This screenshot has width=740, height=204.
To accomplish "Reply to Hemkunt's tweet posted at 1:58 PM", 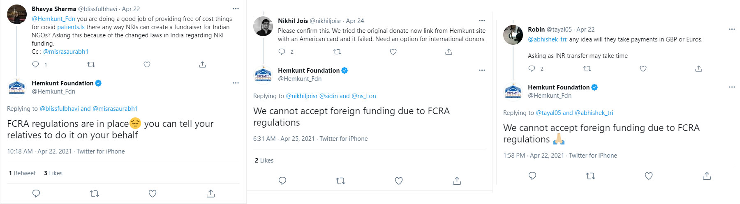I will 532,176.
